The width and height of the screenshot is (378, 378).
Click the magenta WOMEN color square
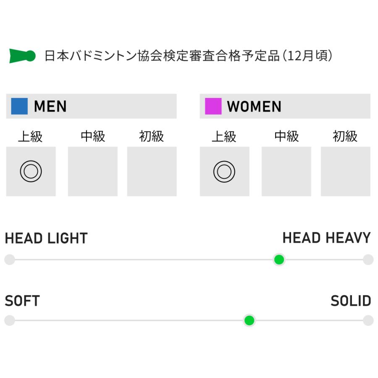(213, 106)
